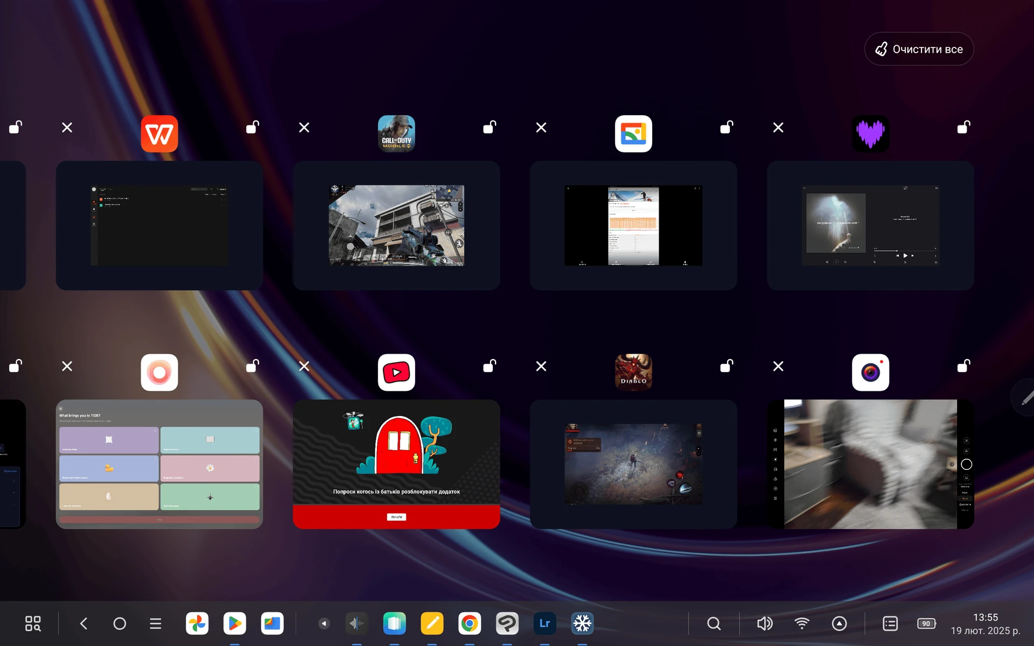Screen dimensions: 1034x646
Task: Open the Camera preview thumbnail
Action: 870,464
